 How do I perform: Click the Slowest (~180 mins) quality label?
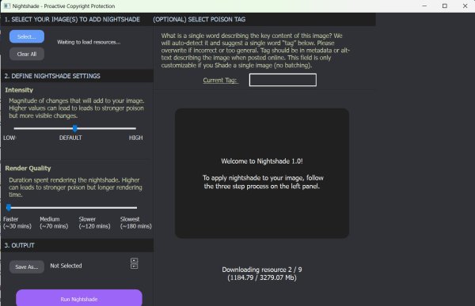click(135, 222)
